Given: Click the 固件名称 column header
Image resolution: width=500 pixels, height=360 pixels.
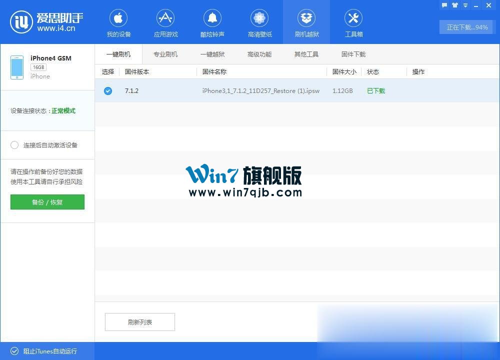Looking at the screenshot, I should point(214,71).
